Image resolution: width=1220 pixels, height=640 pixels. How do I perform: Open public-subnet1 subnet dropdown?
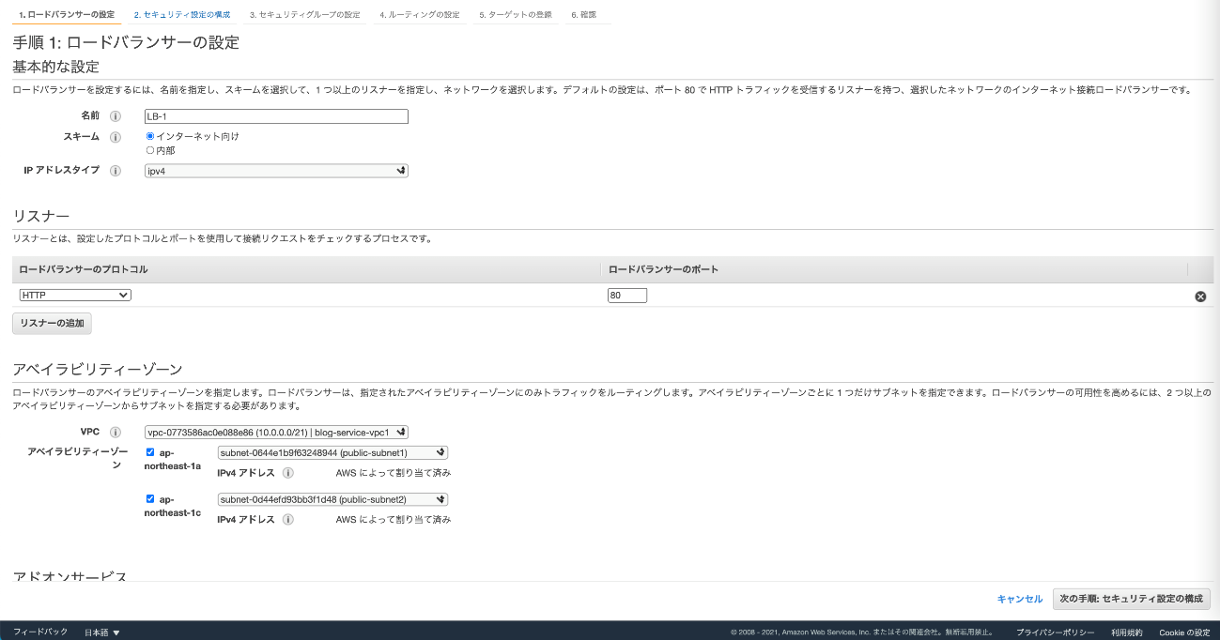pyautogui.click(x=332, y=452)
